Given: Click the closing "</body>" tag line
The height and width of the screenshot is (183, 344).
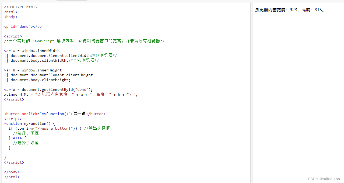Looking at the screenshot, I should (x=12, y=172).
